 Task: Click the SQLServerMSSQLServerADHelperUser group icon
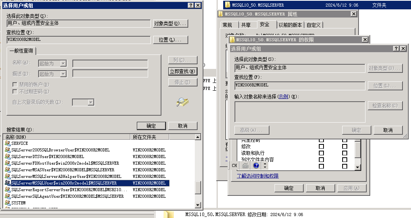(x=8, y=176)
